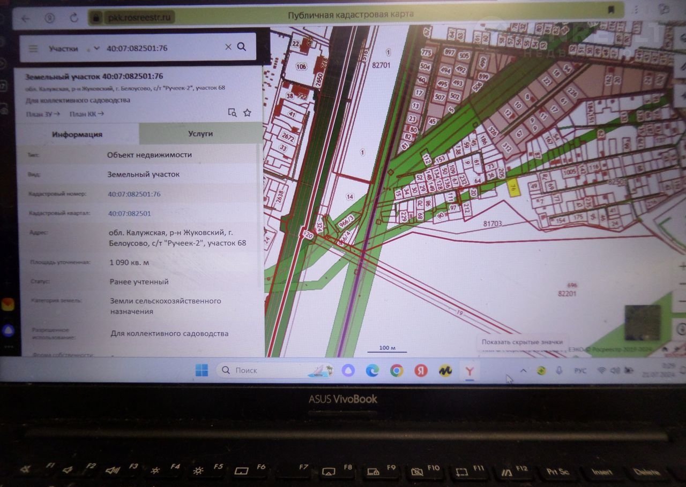Open the План ЗУ link

click(42, 113)
